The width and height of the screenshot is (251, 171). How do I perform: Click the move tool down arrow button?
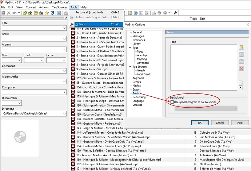240,88
